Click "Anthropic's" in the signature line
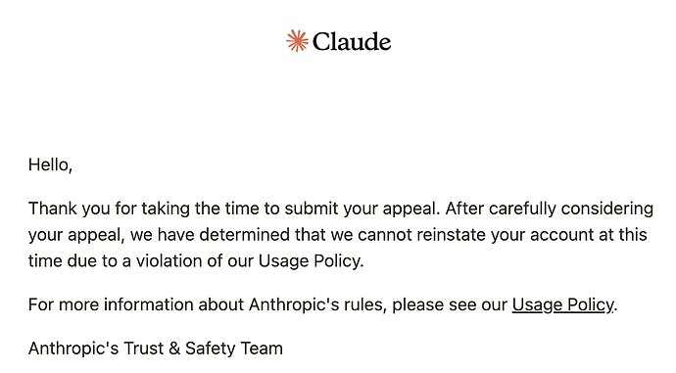This screenshot has height=373, width=676. tap(73, 349)
